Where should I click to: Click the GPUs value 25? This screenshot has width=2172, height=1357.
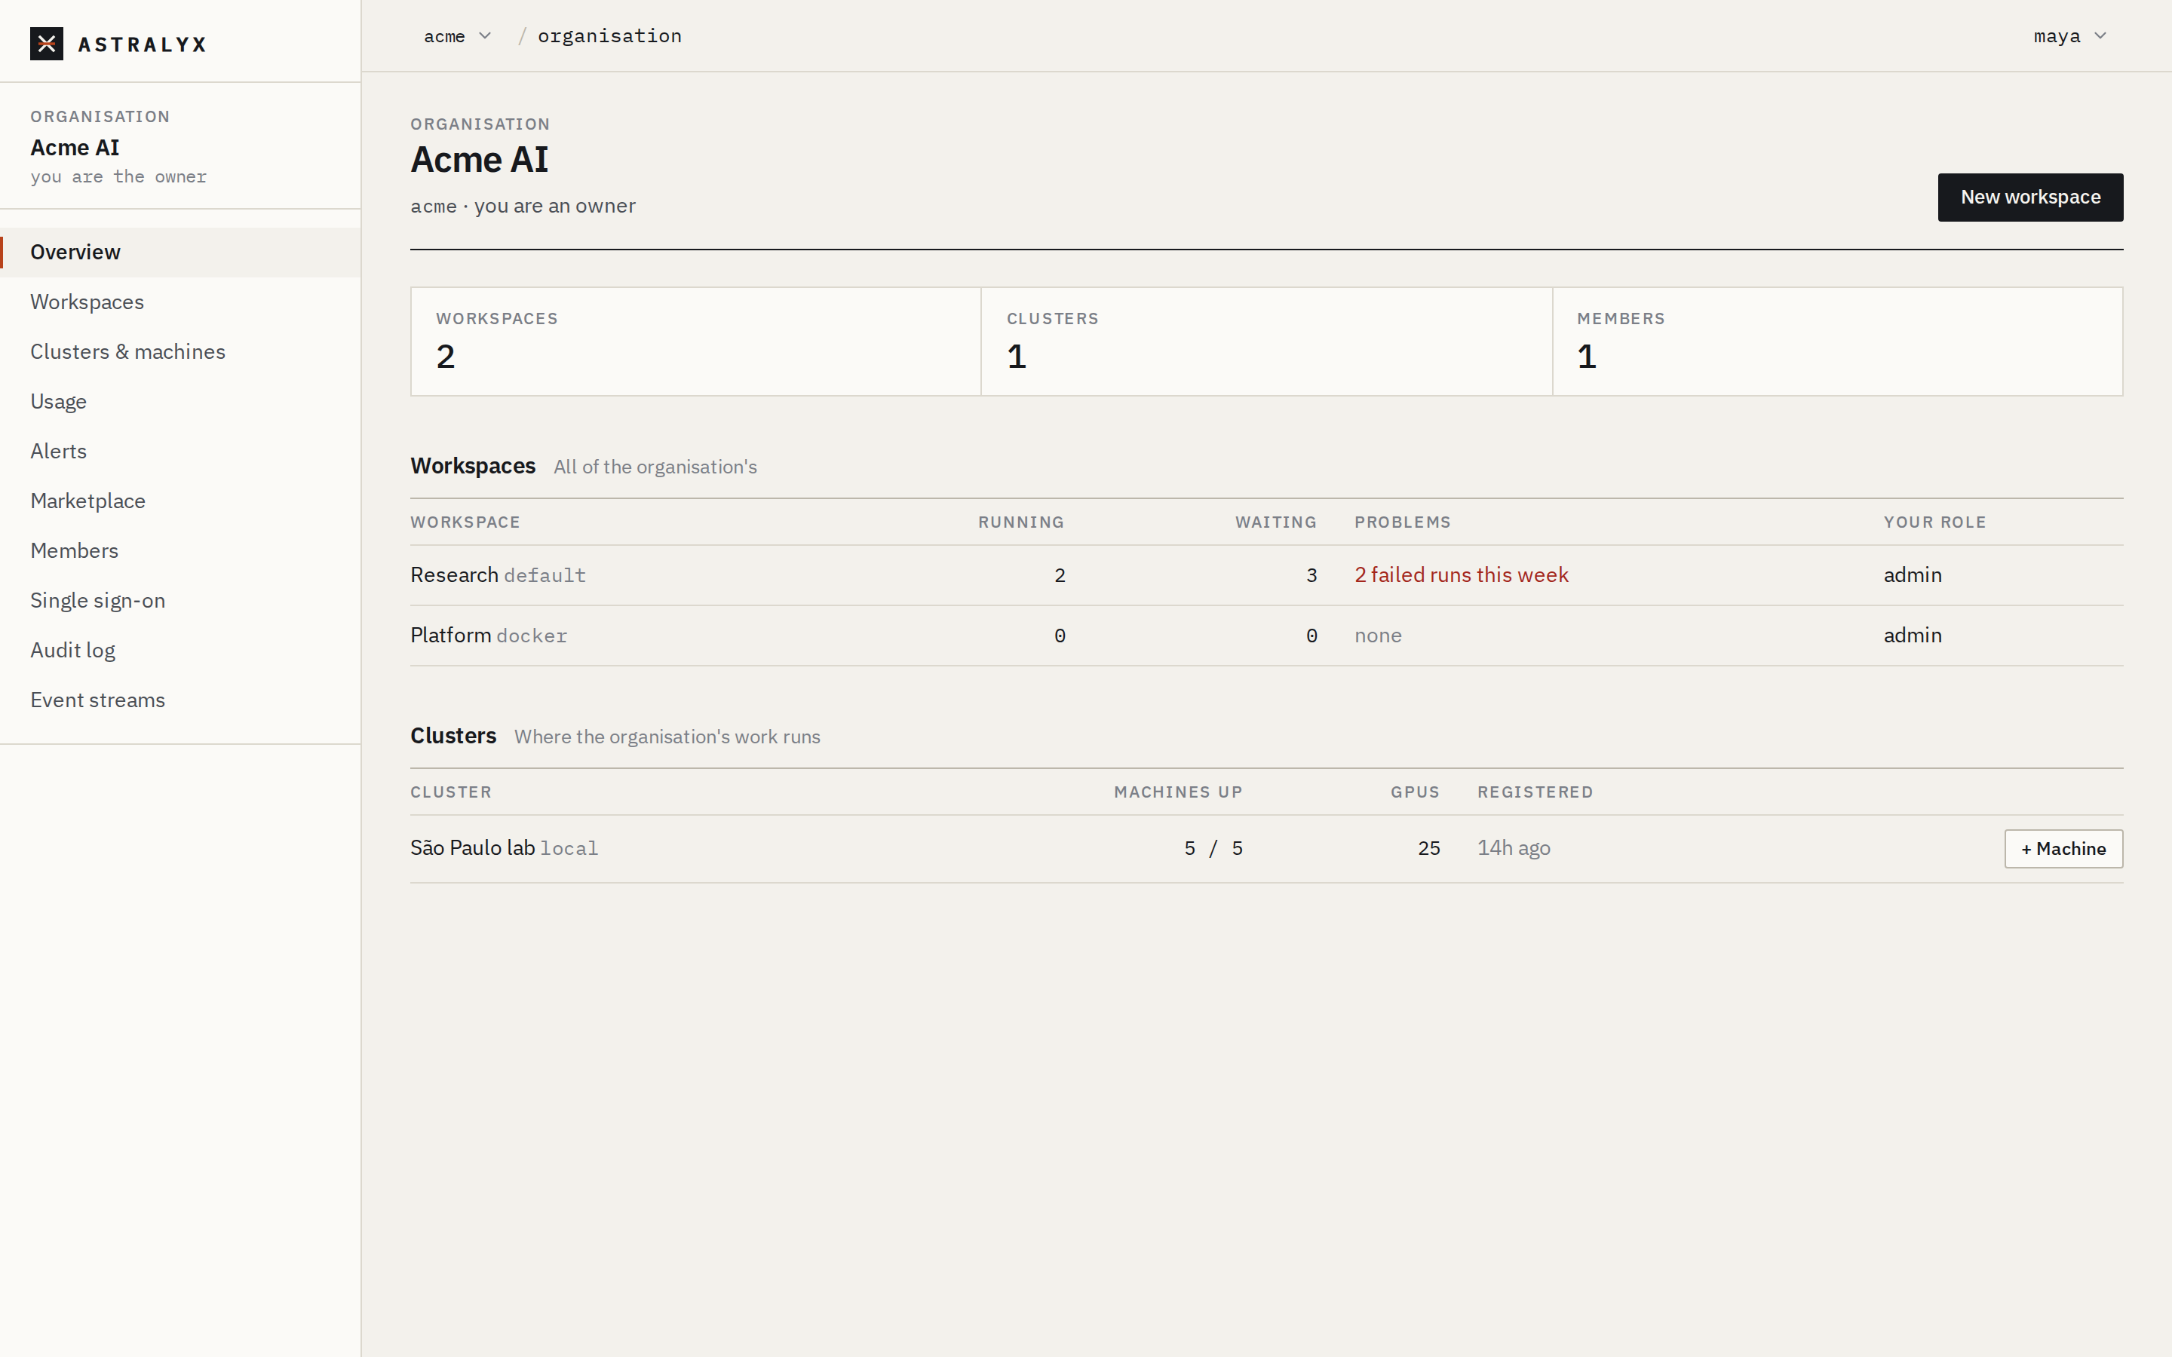(x=1429, y=848)
